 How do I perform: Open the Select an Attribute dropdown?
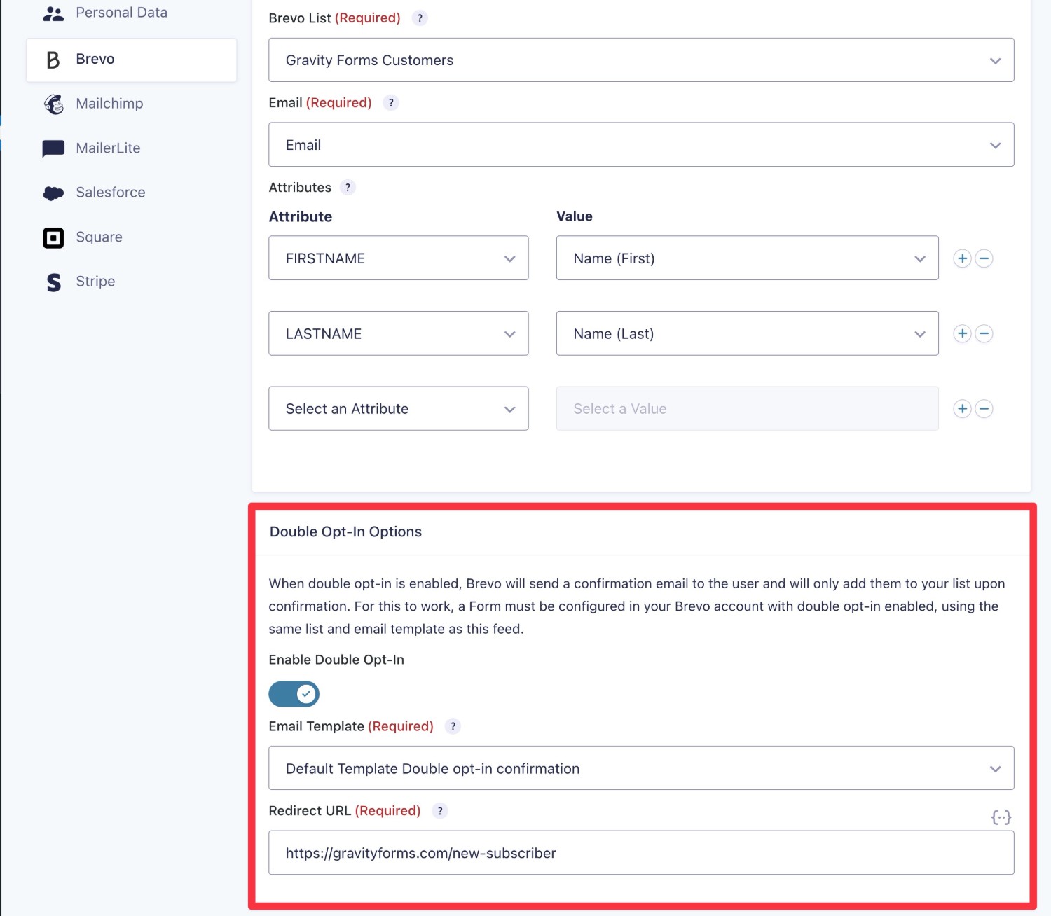[x=399, y=409]
